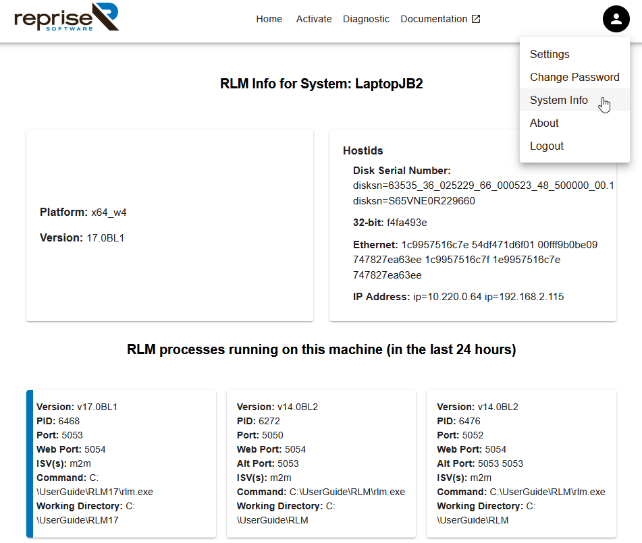
Task: Click the Platform x64_w4 text
Action: [83, 212]
